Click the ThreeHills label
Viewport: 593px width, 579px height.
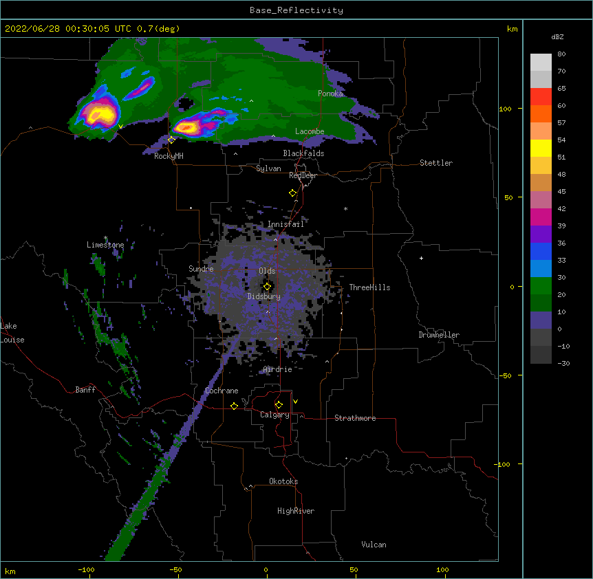click(x=369, y=287)
